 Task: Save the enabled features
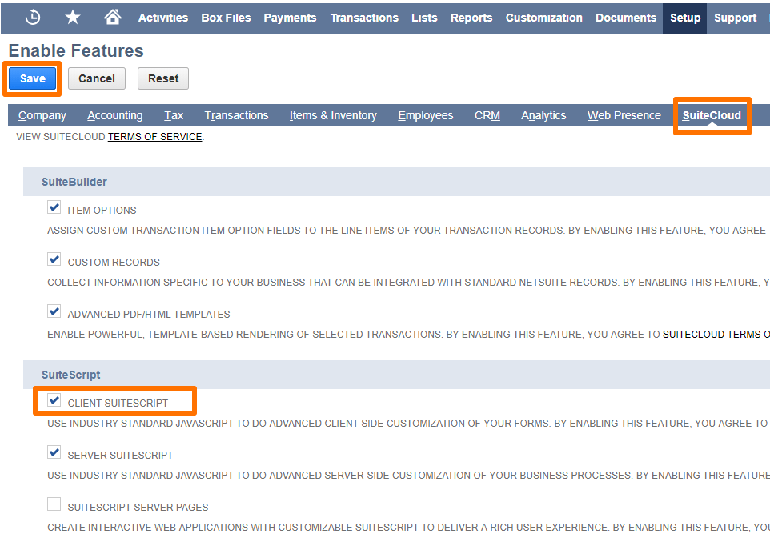pos(32,78)
